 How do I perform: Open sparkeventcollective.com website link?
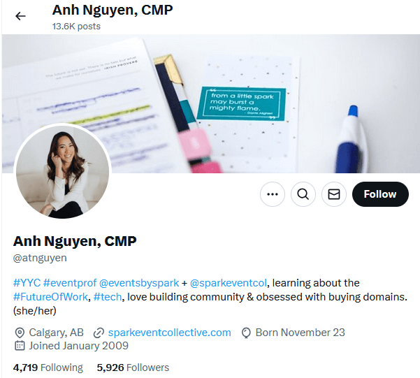[170, 333]
